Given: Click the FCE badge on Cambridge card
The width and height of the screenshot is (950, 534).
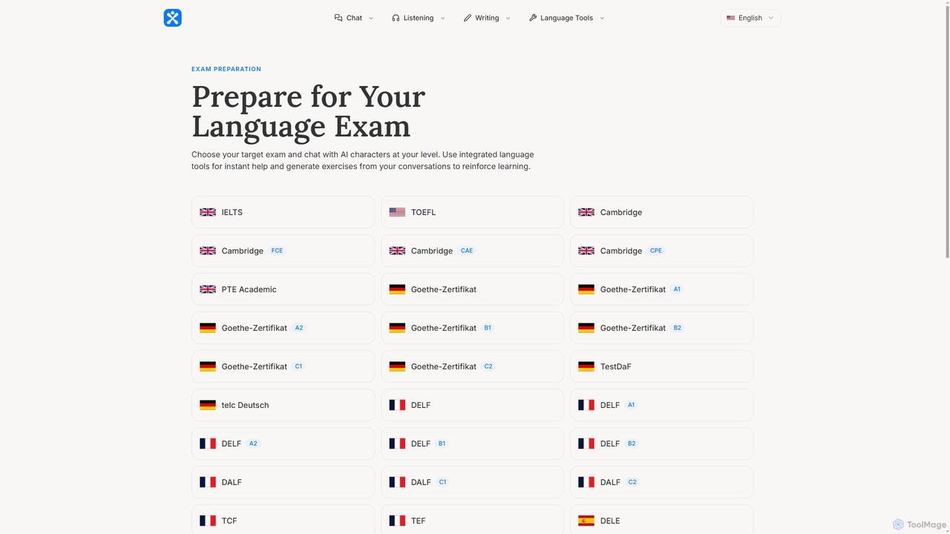Looking at the screenshot, I should (277, 251).
